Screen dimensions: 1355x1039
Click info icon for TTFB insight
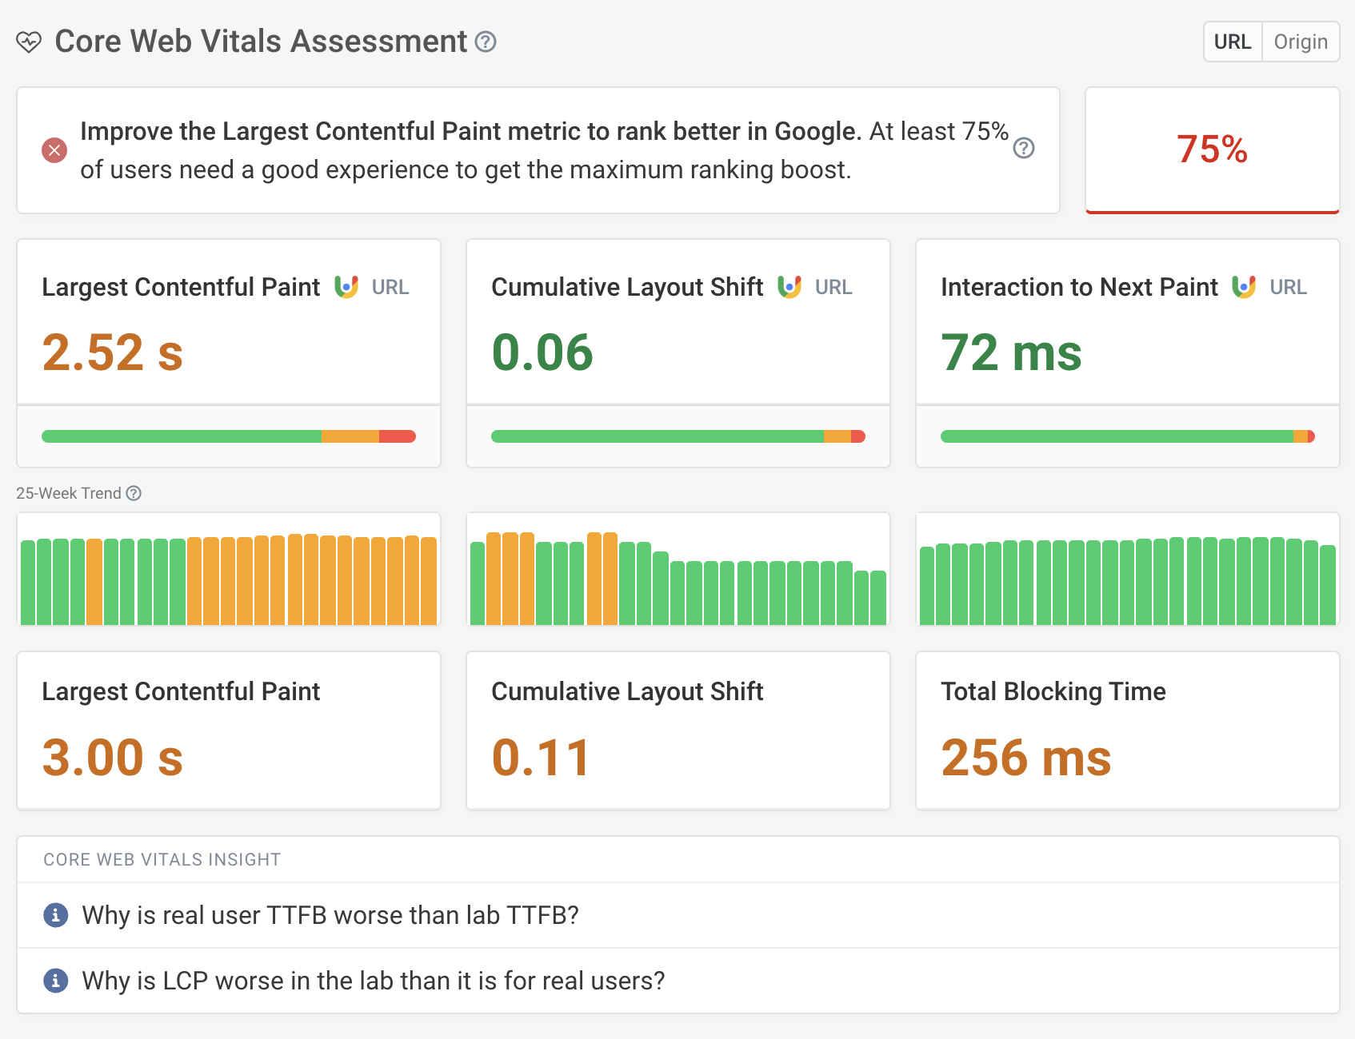pyautogui.click(x=55, y=915)
